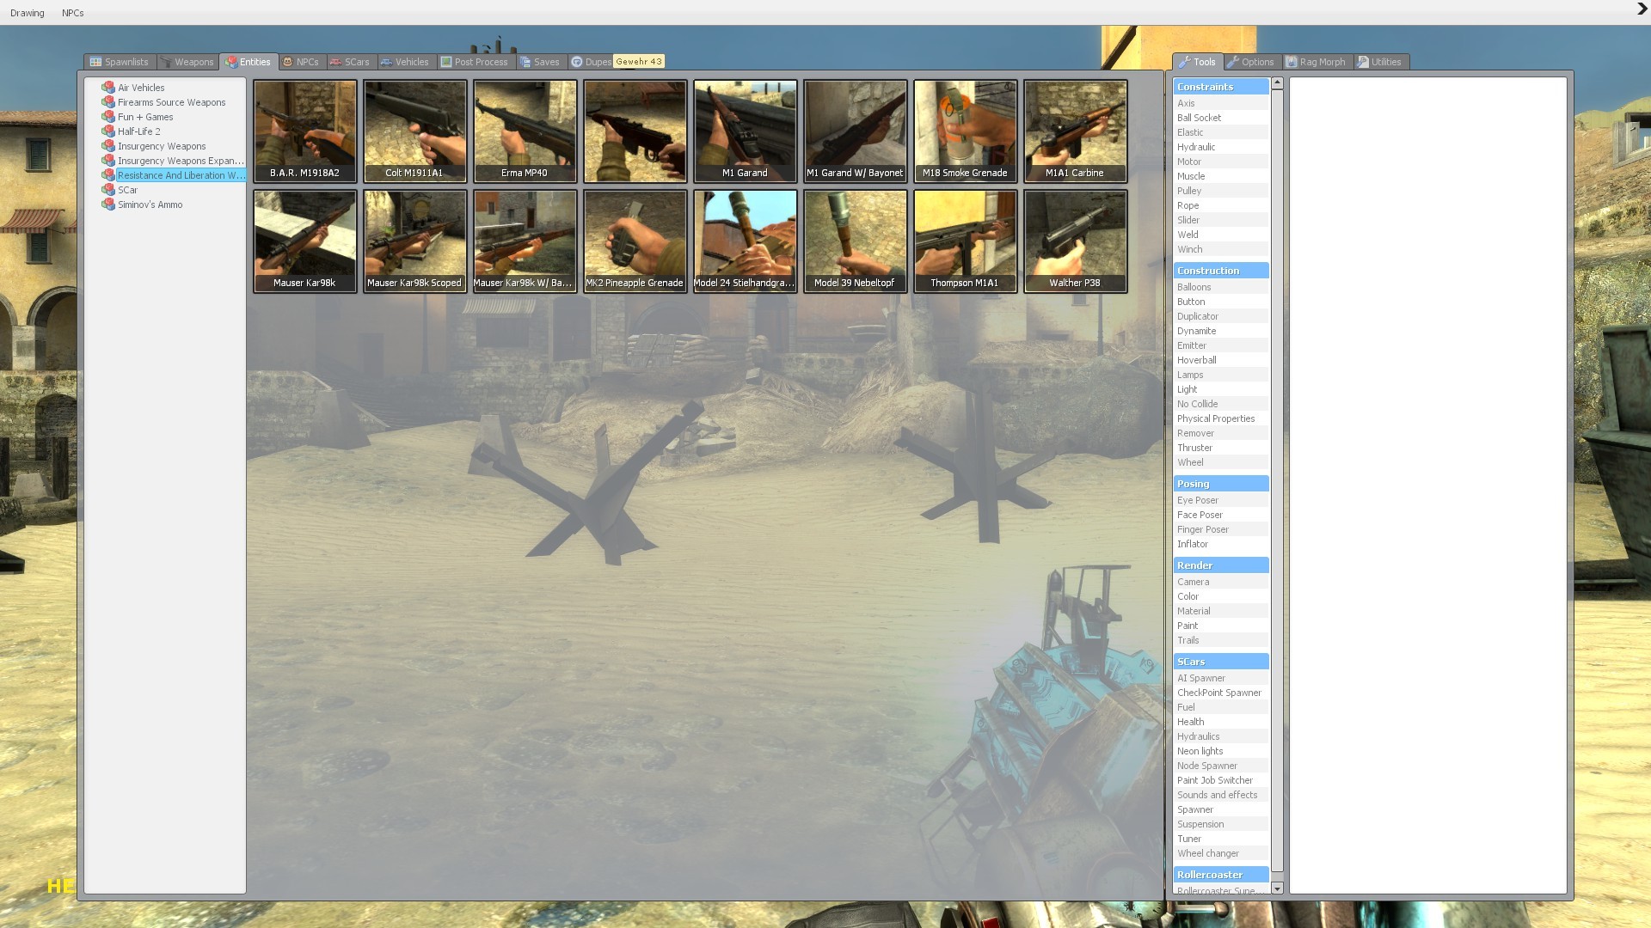The height and width of the screenshot is (928, 1651).
Task: Spawn the plain M1 Garand
Action: point(746,131)
